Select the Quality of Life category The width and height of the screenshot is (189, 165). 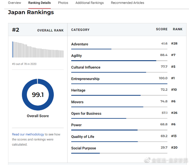click(82, 137)
